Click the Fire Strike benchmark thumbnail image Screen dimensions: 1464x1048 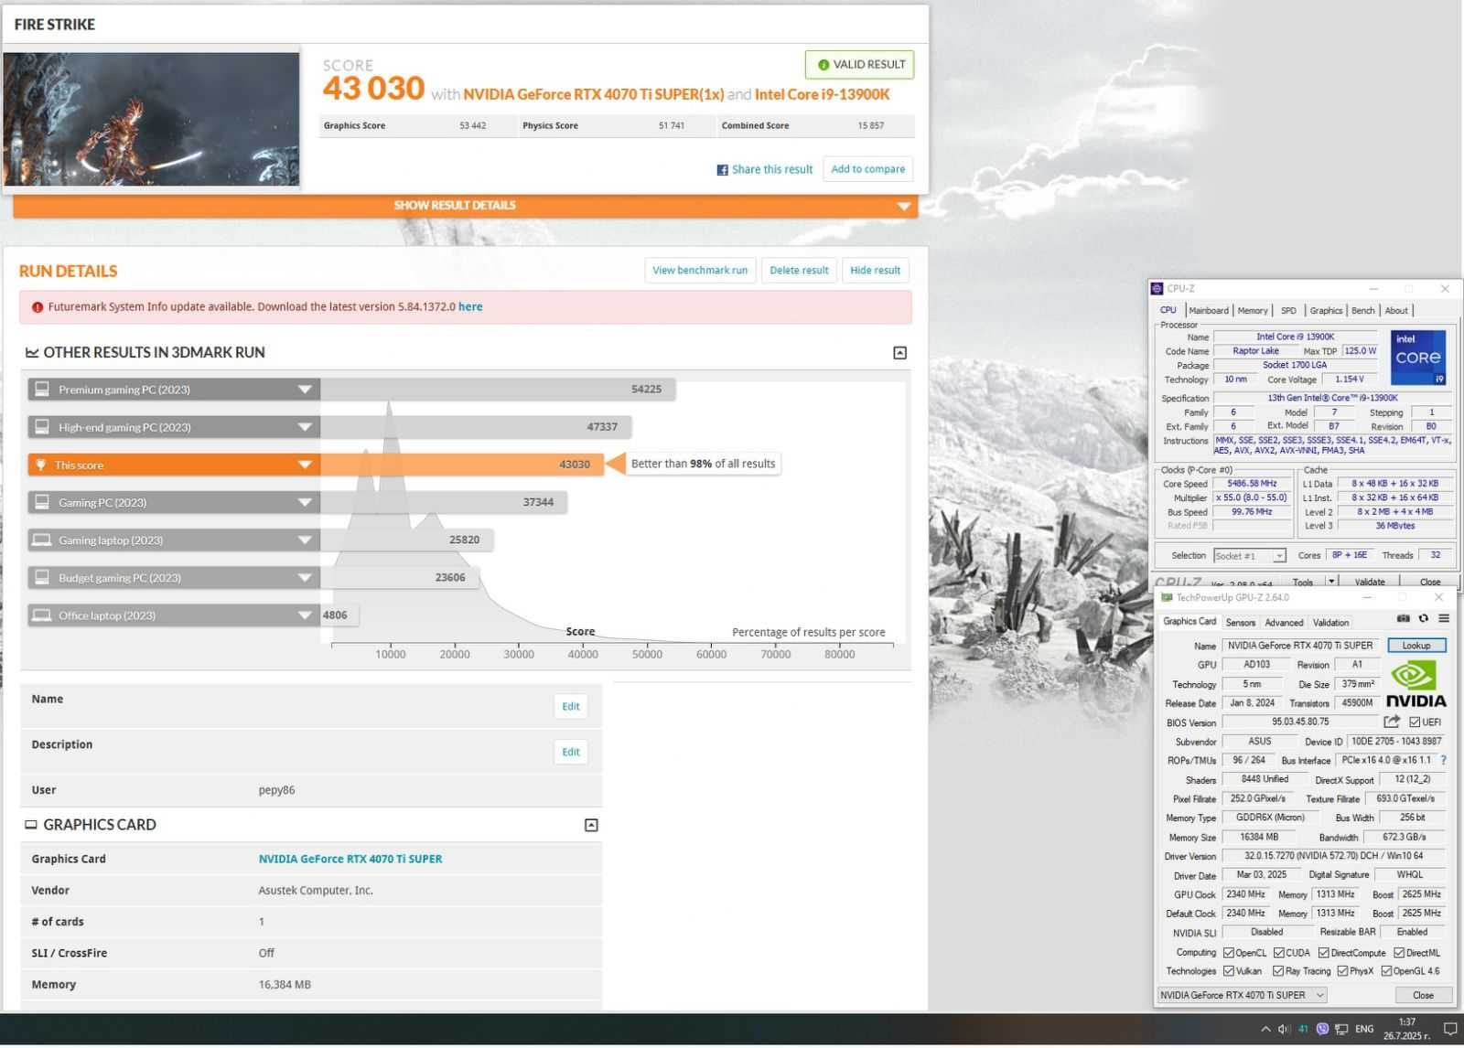point(151,119)
